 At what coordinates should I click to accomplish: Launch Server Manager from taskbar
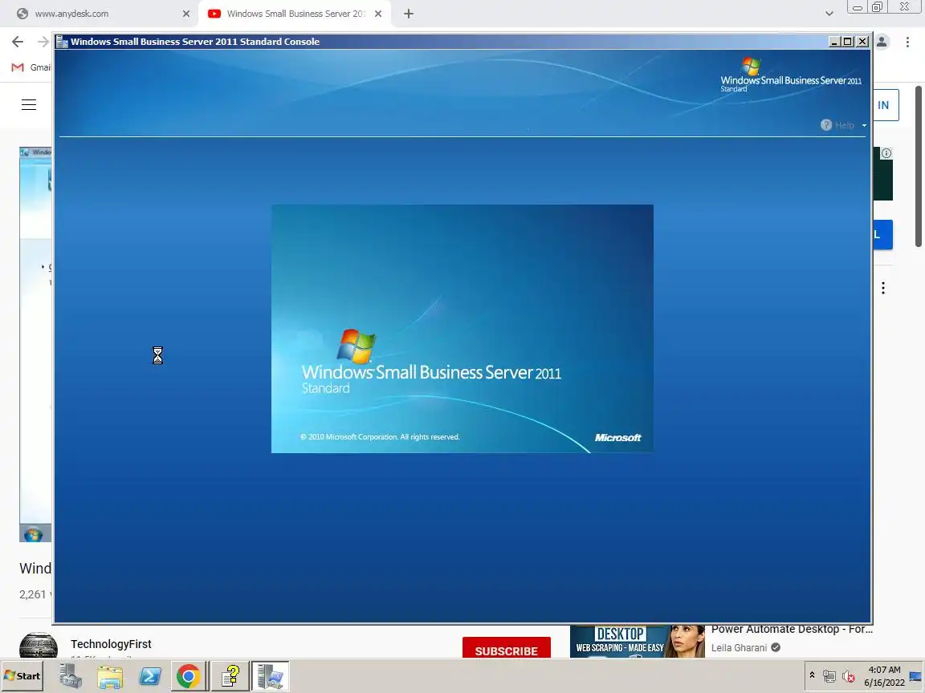(70, 676)
